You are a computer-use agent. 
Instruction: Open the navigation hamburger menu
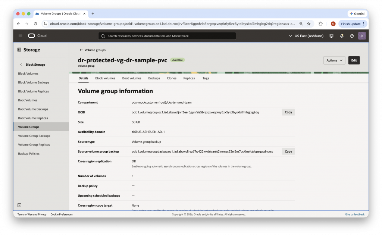point(20,36)
